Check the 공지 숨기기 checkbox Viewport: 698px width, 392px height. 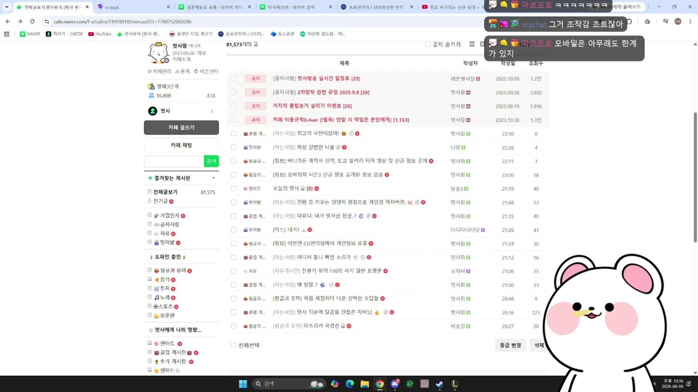(428, 44)
